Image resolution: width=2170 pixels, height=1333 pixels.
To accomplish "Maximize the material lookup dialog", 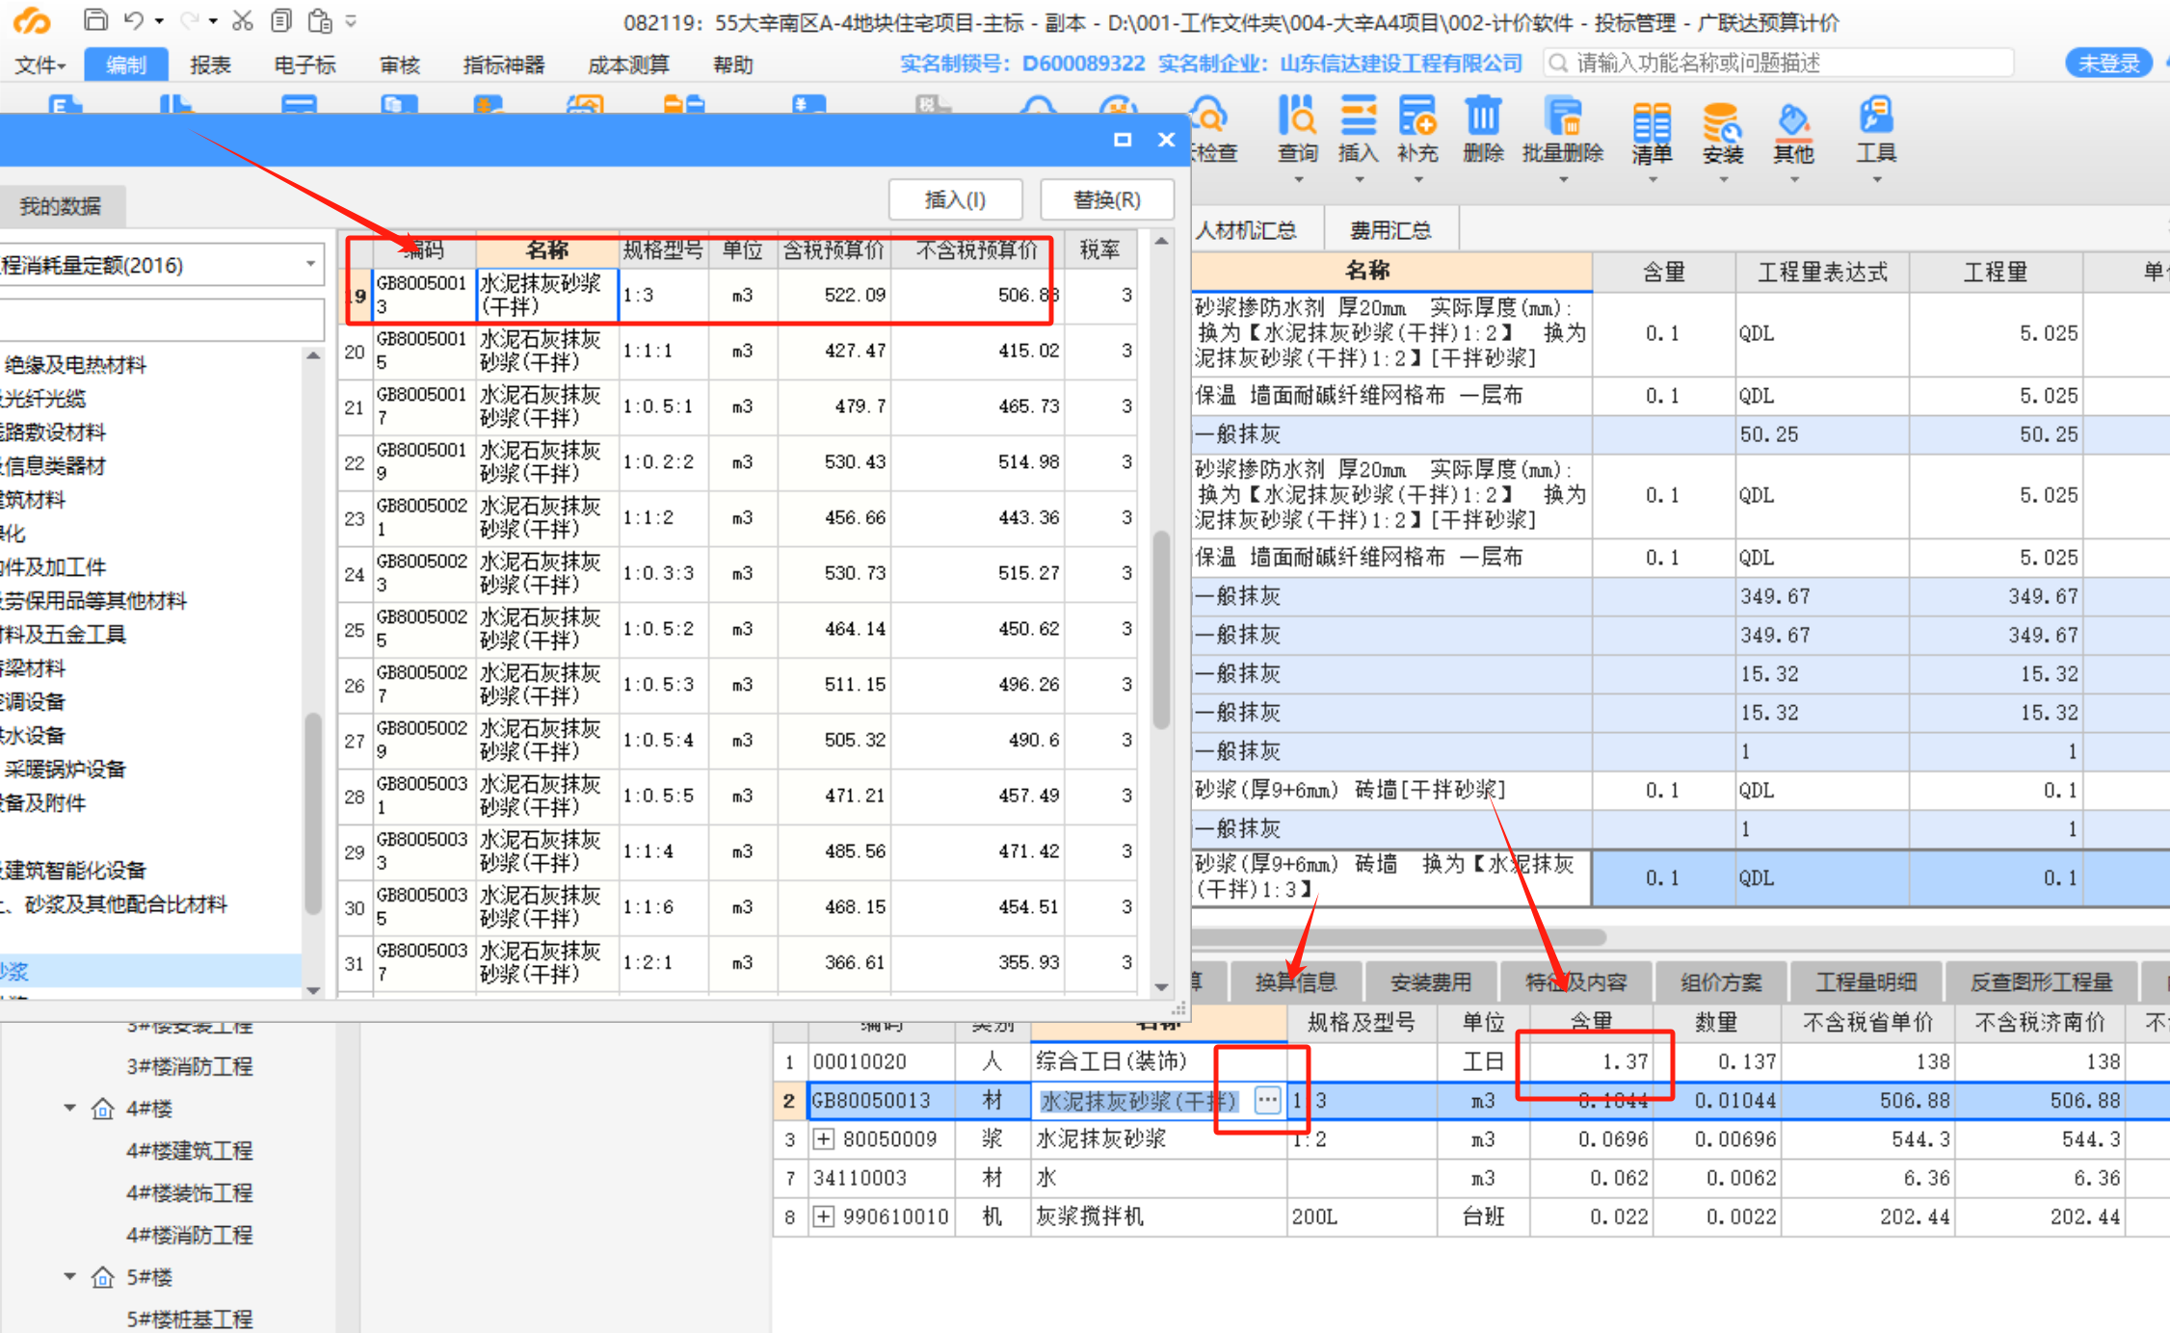I will [1122, 140].
